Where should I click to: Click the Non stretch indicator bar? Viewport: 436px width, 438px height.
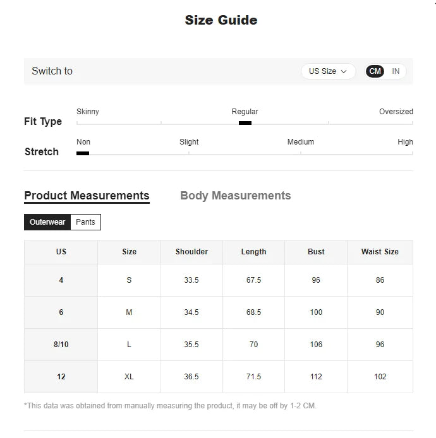click(83, 153)
